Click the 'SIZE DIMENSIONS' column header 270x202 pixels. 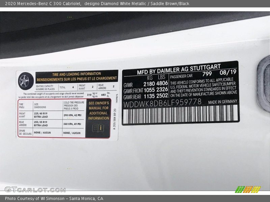pyautogui.click(x=40, y=106)
